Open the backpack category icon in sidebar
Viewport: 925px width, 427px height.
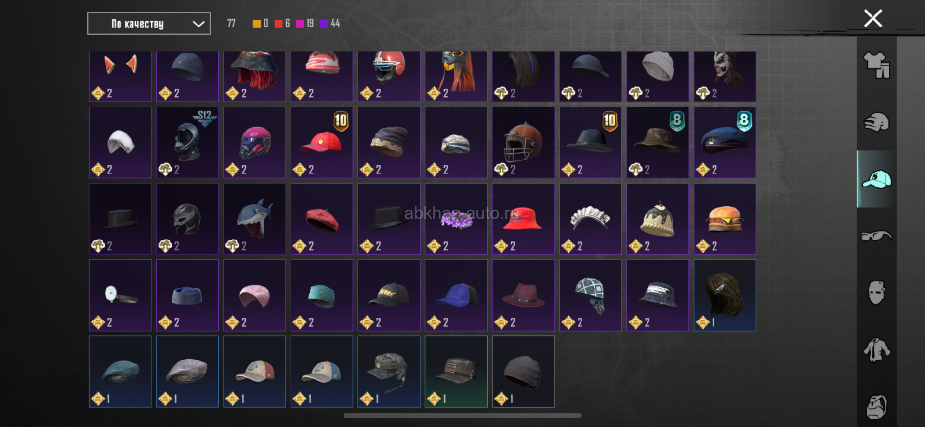coord(876,407)
